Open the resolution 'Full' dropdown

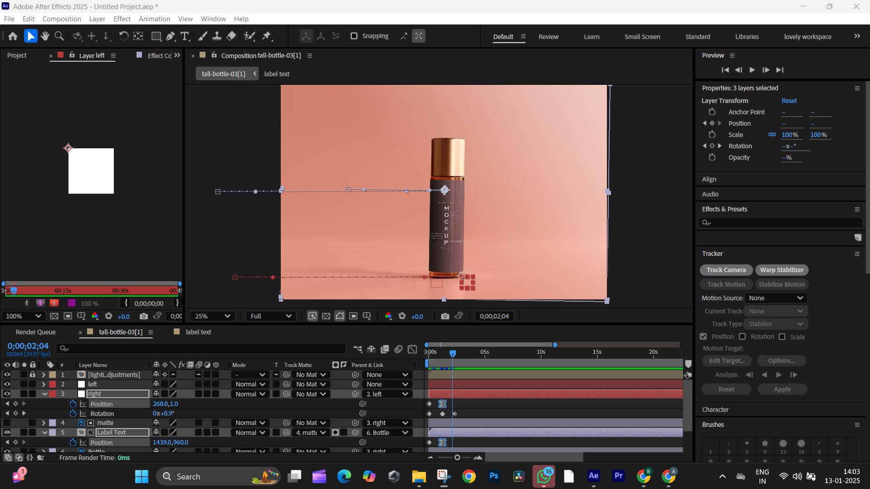tap(271, 316)
